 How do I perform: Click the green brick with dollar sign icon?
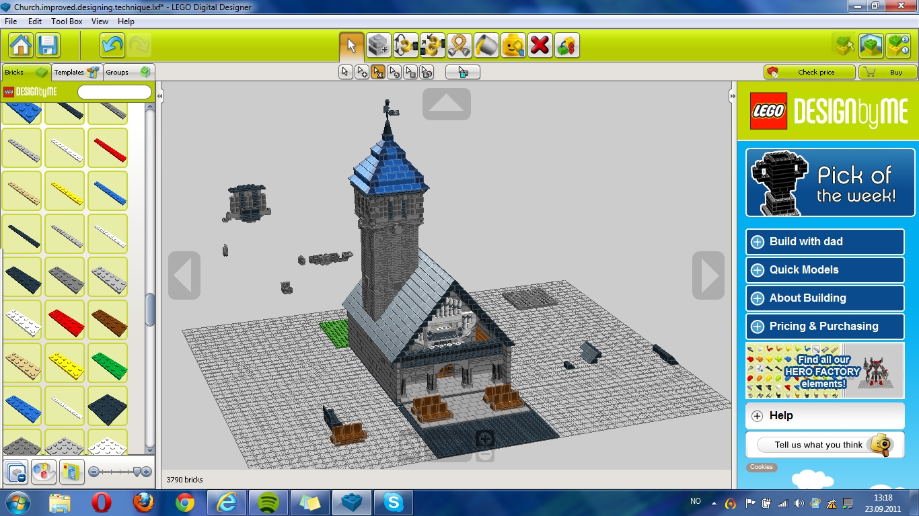coord(566,46)
